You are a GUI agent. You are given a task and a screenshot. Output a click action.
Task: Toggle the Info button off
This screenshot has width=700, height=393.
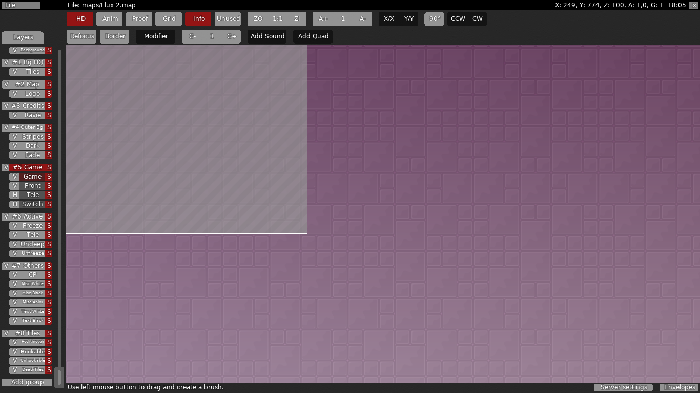click(199, 19)
